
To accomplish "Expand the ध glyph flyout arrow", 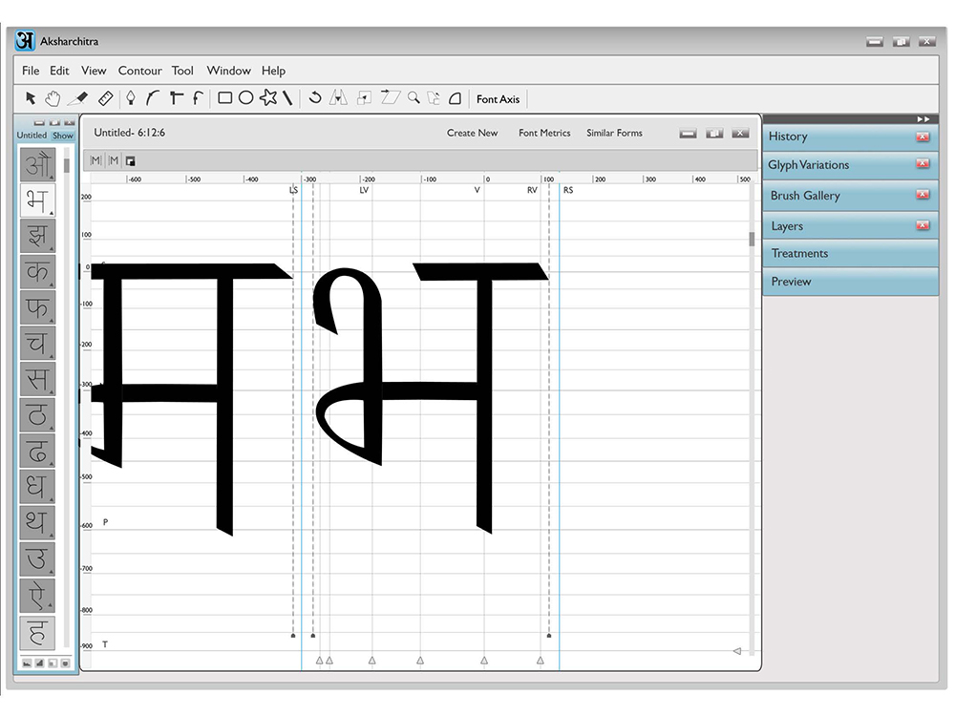I will click(x=52, y=500).
